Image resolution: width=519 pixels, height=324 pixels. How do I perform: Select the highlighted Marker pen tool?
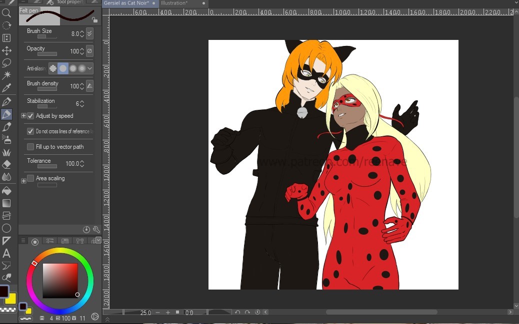[6, 114]
